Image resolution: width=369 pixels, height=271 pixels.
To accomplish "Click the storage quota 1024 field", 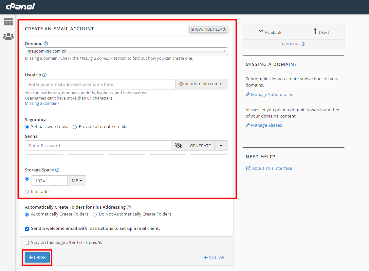I will point(49,181).
